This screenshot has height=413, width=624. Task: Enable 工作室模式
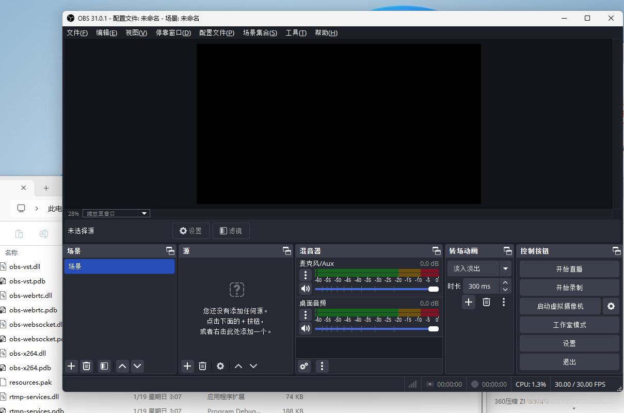[569, 325]
